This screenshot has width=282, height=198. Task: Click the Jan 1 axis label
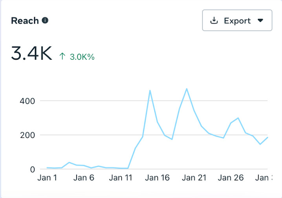click(47, 178)
